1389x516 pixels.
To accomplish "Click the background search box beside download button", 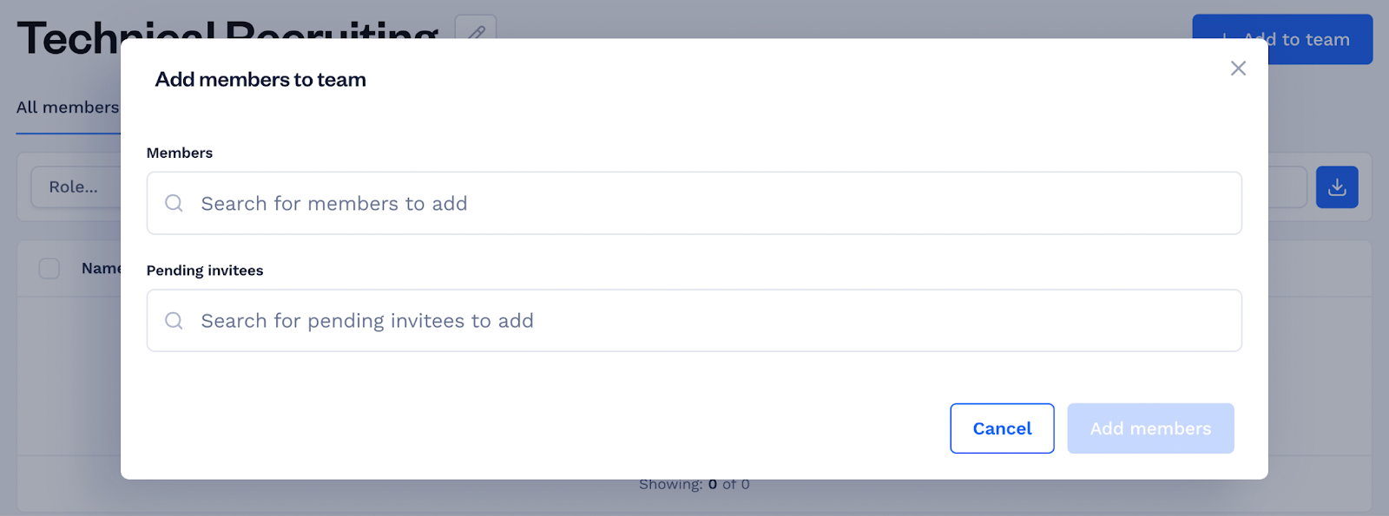I will (x=1287, y=187).
